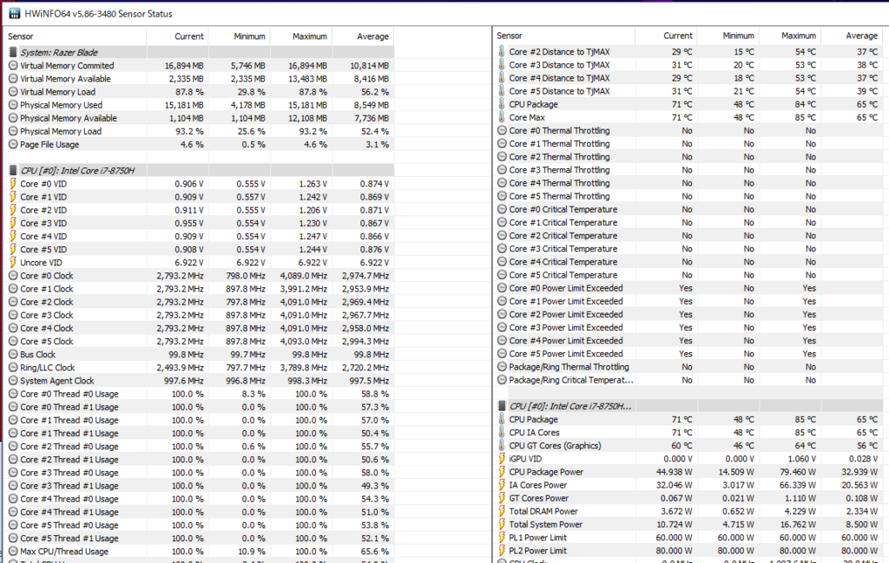
Task: Click the CPU IA Cores thermometer icon
Action: pos(502,432)
